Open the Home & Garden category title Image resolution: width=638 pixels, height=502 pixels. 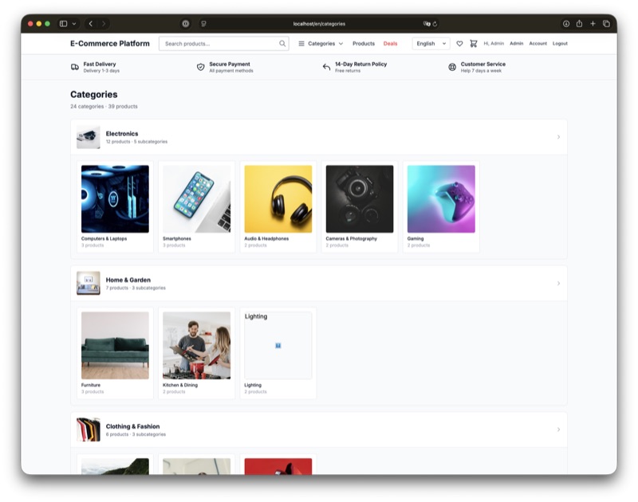(x=128, y=280)
